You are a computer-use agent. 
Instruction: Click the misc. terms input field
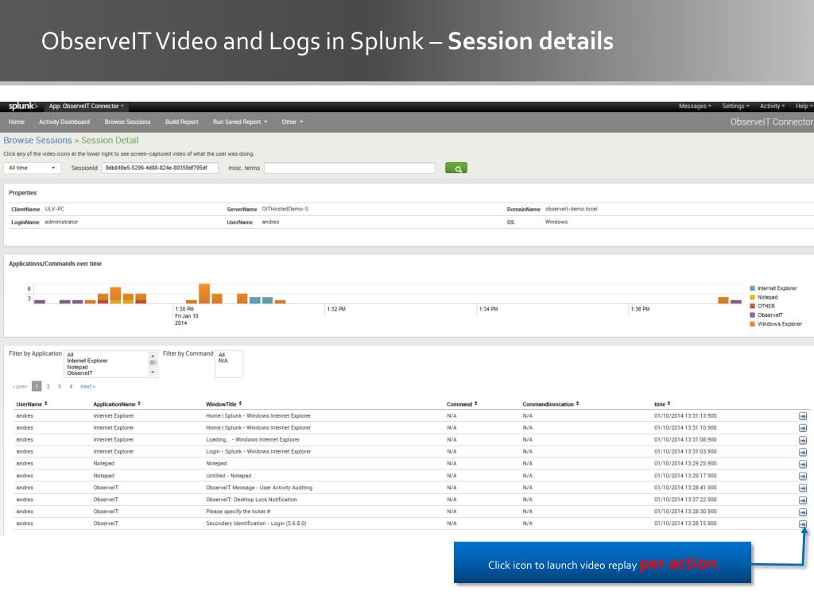(x=350, y=168)
